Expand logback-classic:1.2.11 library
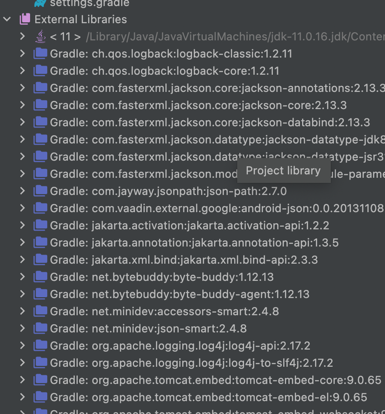The height and width of the screenshot is (414, 385). pos(22,54)
